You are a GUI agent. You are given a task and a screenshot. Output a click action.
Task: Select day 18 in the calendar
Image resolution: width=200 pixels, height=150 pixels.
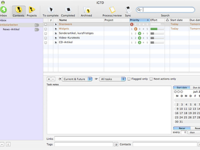click(185, 113)
